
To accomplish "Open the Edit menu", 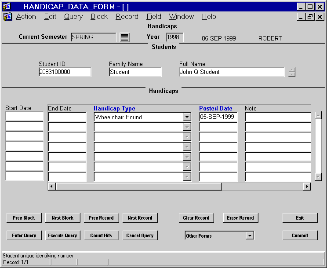I will (50, 16).
